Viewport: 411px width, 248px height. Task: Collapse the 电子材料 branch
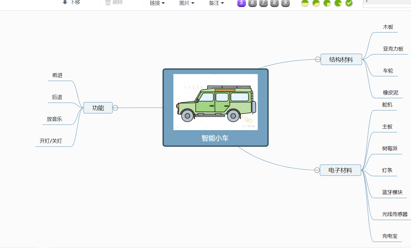coord(317,170)
